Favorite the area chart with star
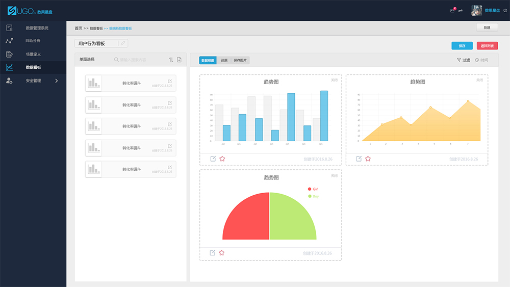Image resolution: width=510 pixels, height=287 pixels. click(x=368, y=159)
